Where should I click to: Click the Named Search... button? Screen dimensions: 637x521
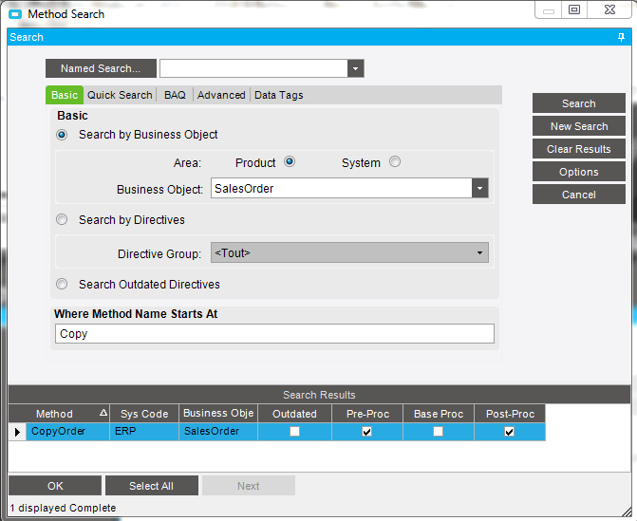pos(101,68)
